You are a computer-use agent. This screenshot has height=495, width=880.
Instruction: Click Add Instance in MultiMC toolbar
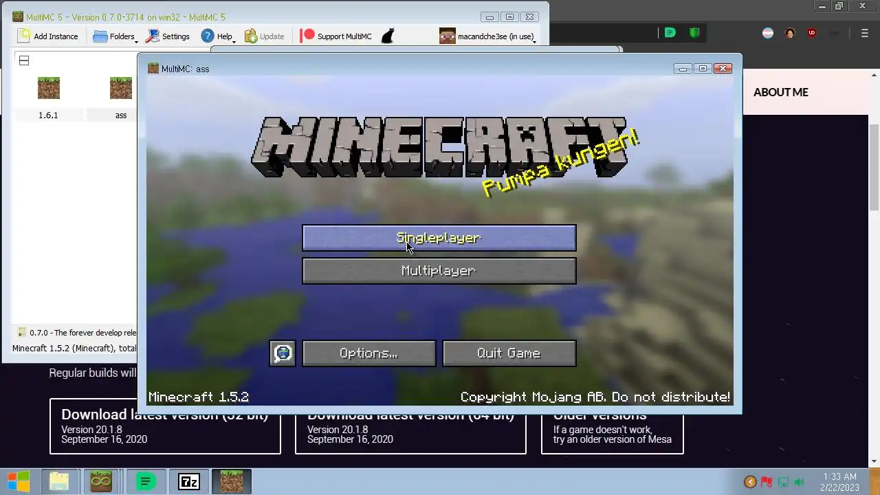tap(48, 36)
